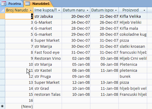The image size is (152, 109).
Task: Switch to the Pocetna tab
Action: pyautogui.click(x=11, y=4)
